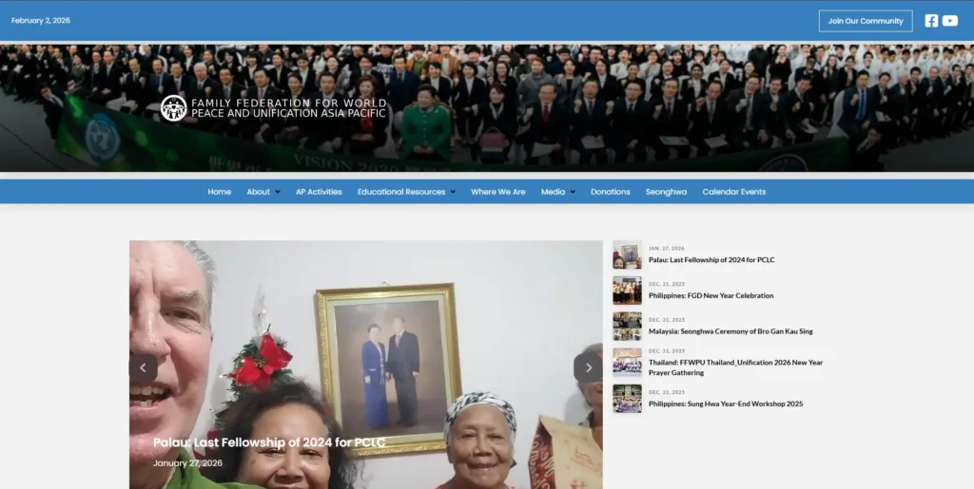Go to previous slide with left arrow

pos(144,368)
